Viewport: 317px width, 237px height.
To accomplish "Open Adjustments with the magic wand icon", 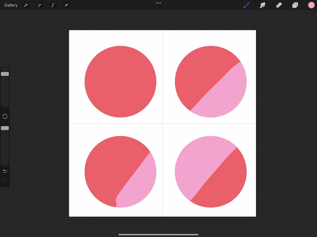I will pos(39,5).
